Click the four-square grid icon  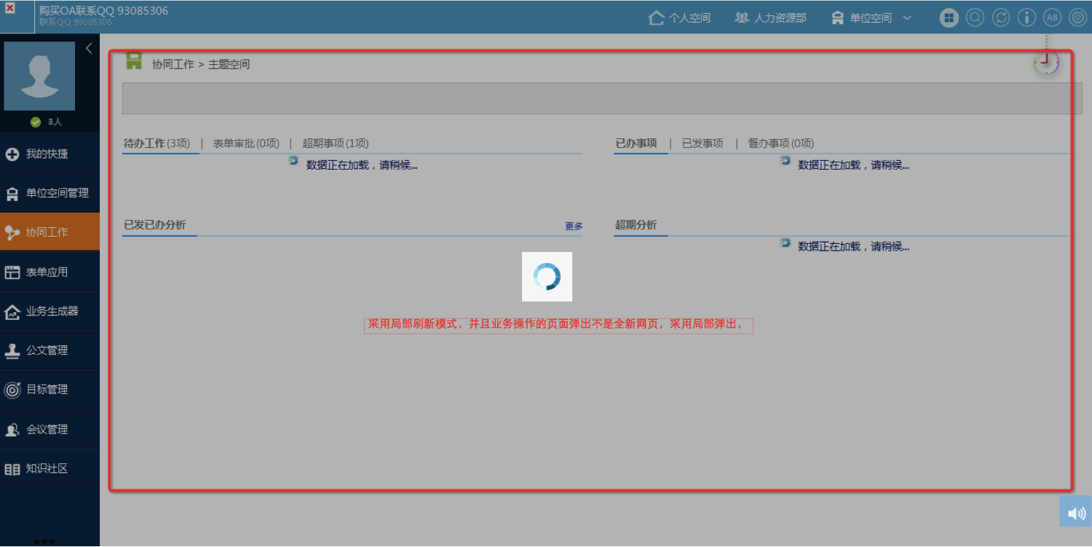click(x=949, y=18)
